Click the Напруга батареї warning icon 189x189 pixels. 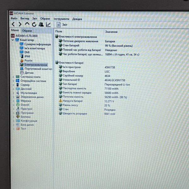click(60, 101)
